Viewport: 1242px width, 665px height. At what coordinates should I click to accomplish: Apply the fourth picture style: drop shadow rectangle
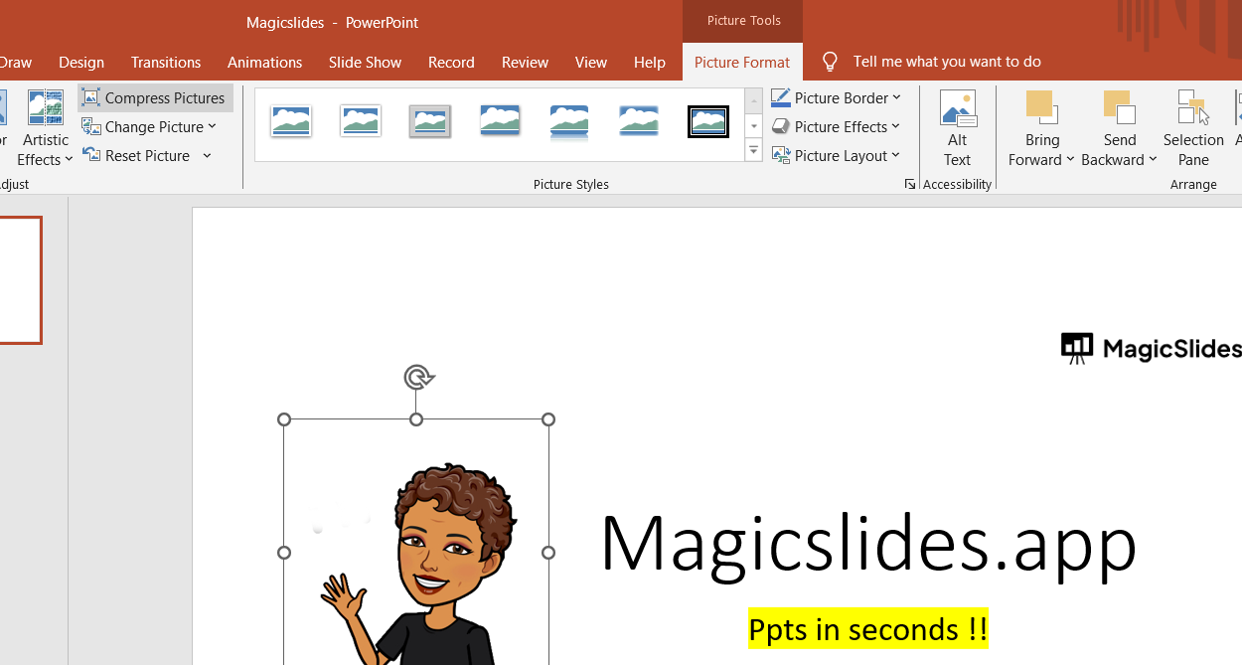click(x=500, y=121)
